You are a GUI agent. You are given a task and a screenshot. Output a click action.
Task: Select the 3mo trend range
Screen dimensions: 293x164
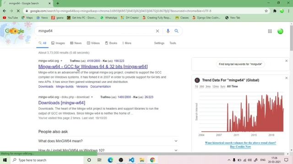pyautogui.click(x=208, y=87)
